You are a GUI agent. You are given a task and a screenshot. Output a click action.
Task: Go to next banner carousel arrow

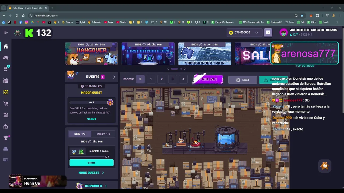(185, 69)
